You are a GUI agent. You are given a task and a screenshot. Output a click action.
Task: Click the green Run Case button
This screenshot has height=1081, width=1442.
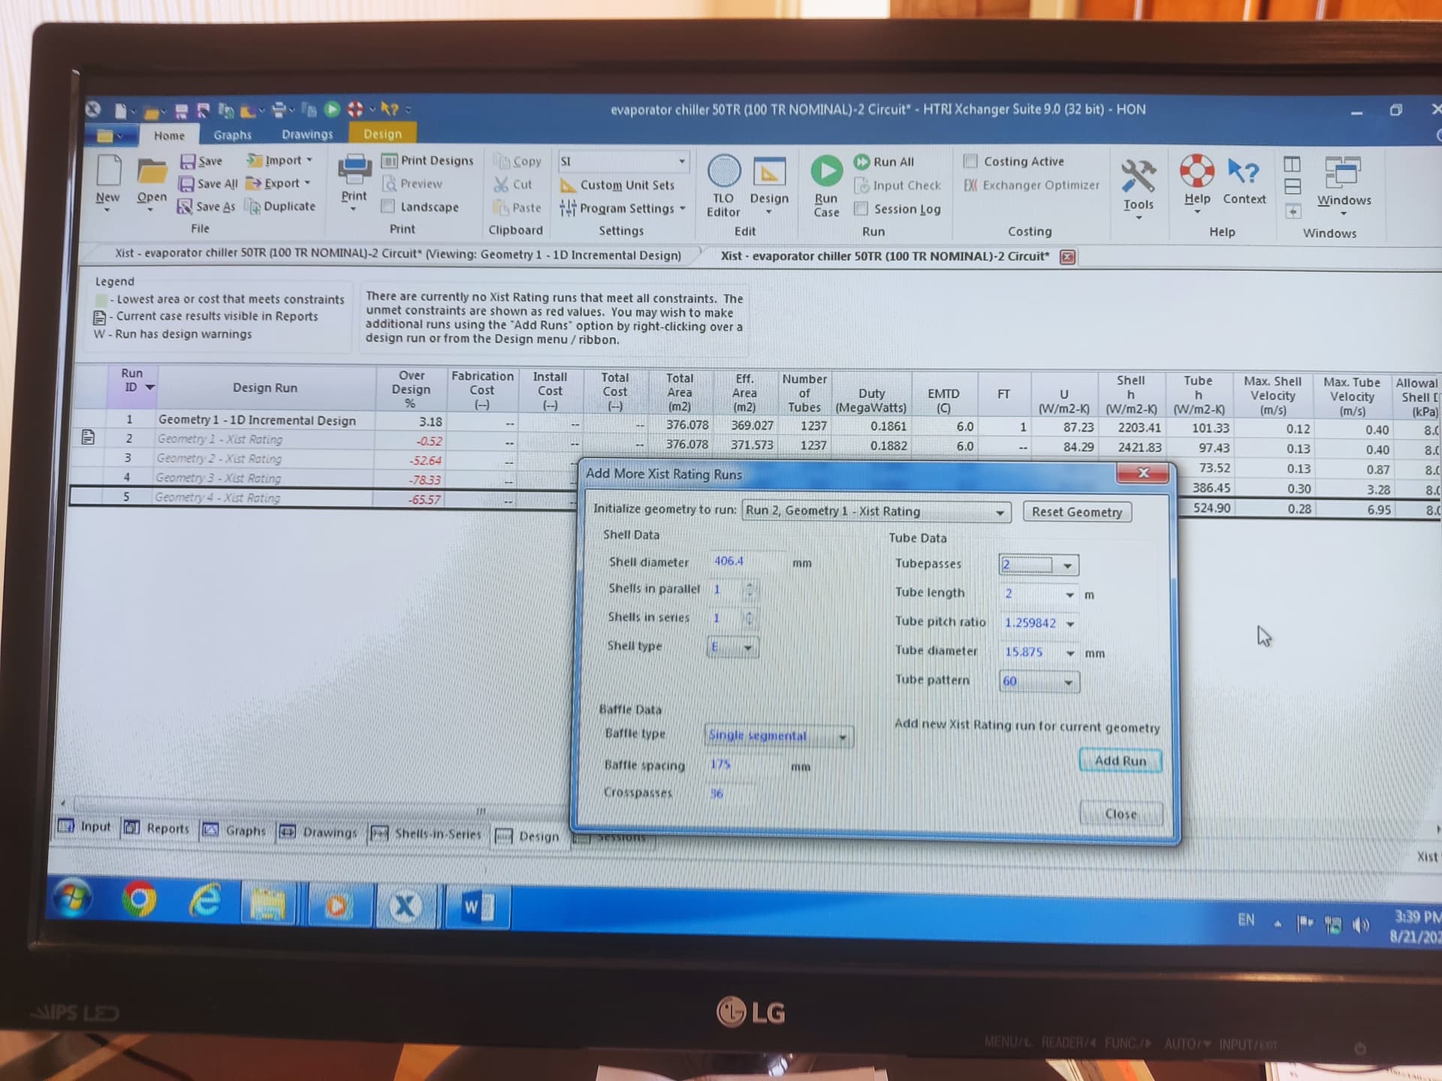point(826,172)
